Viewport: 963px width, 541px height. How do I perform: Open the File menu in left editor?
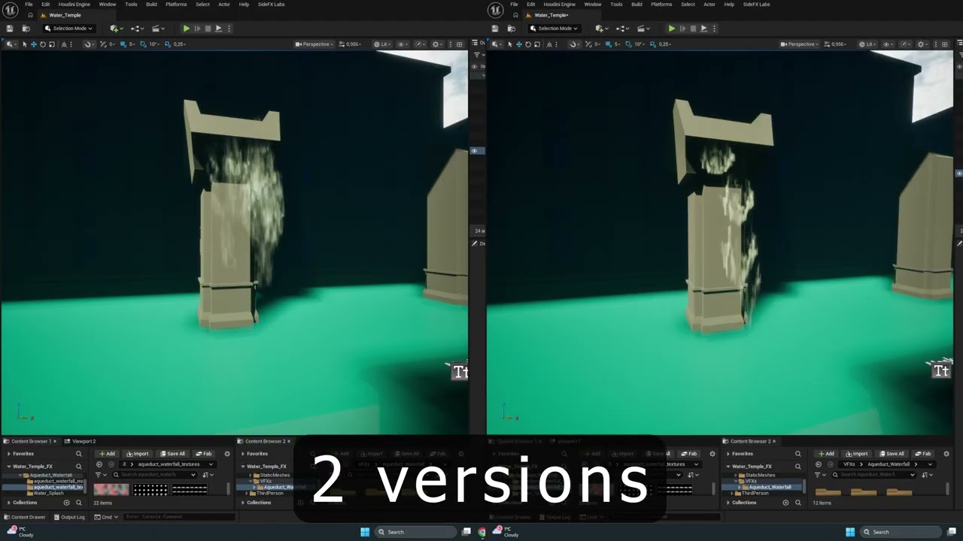click(29, 5)
